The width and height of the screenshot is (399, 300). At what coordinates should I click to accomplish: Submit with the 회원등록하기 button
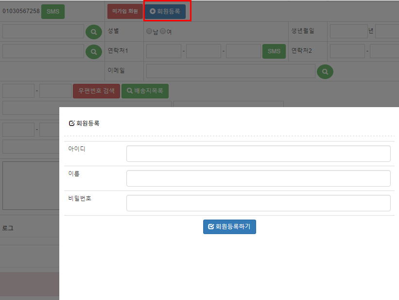[229, 226]
